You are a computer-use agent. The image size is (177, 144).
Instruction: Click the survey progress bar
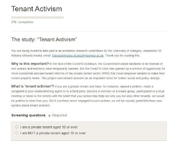pyautogui.click(x=37, y=17)
